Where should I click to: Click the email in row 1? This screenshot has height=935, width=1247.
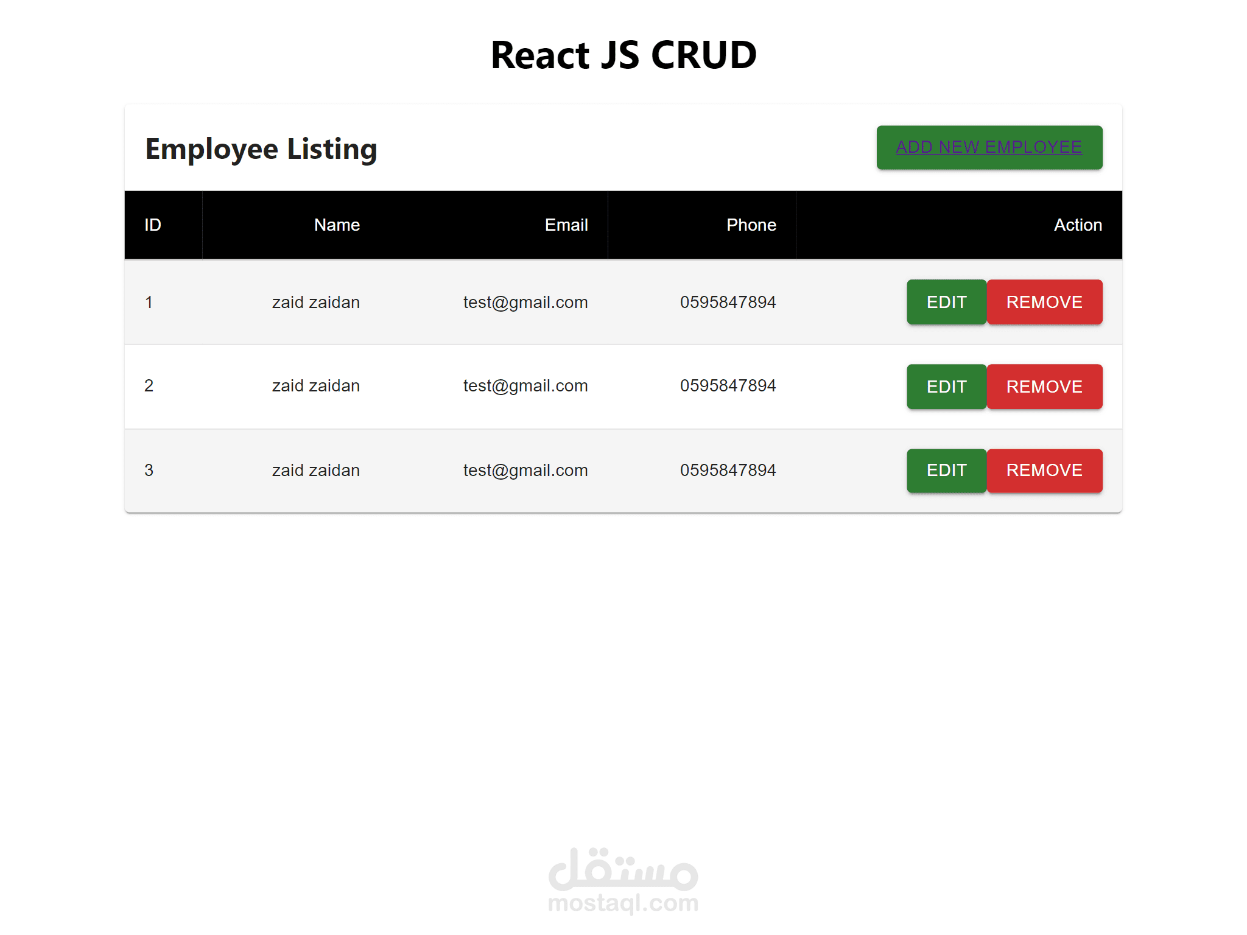tap(525, 303)
